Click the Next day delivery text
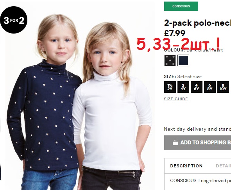This screenshot has height=190, width=231. [197, 129]
